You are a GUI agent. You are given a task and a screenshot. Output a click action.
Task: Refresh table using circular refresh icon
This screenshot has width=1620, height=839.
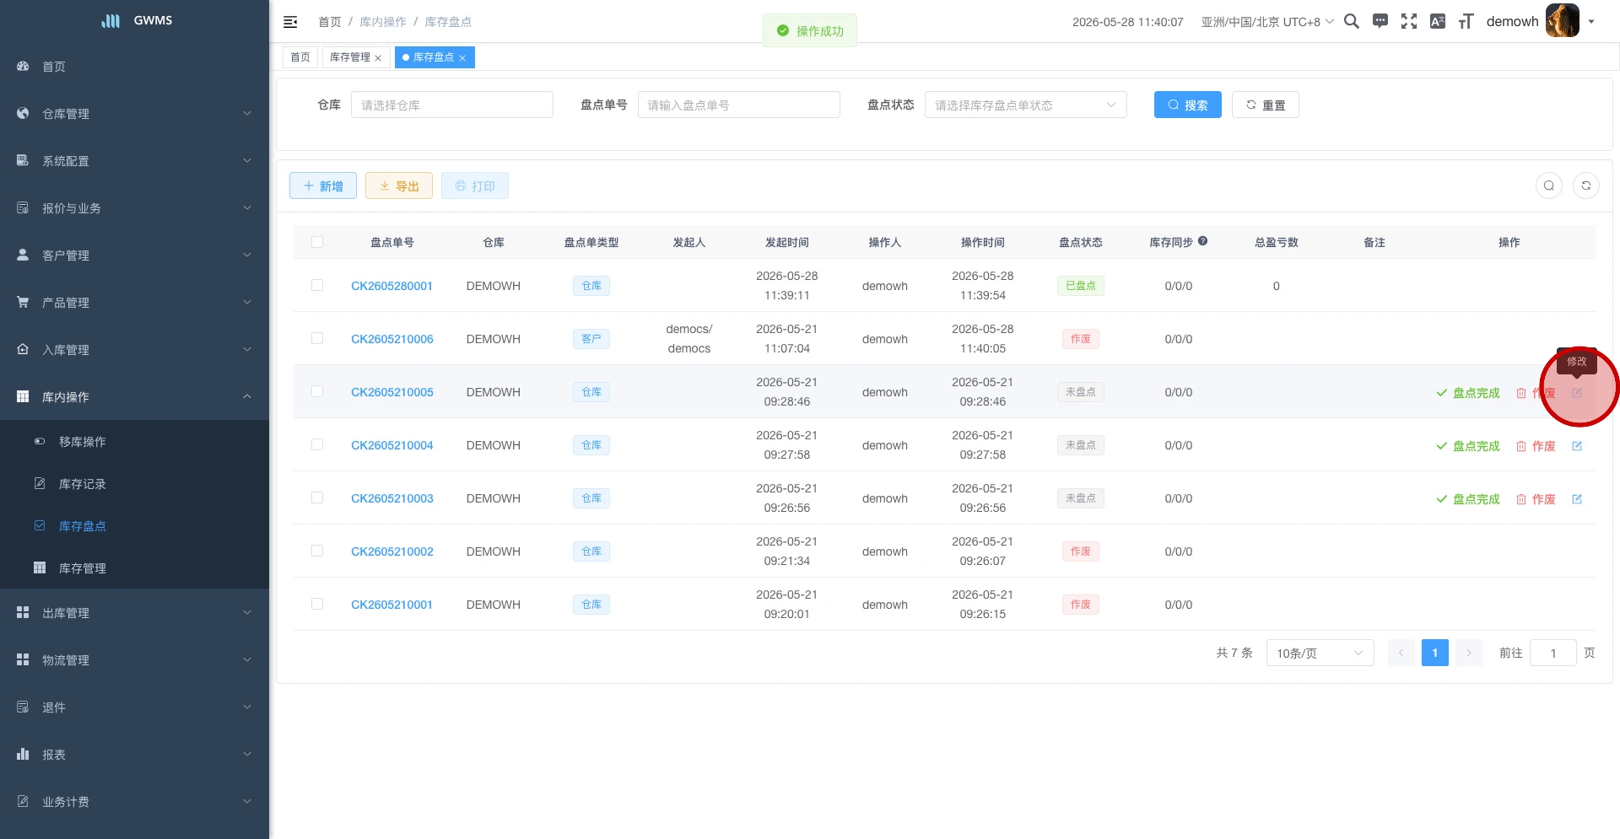pos(1586,186)
